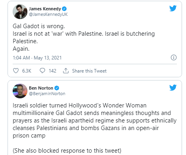The width and height of the screenshot is (186, 155).
Task: Open the Gal Gadot is wrong tweet text
Action: coord(84,38)
